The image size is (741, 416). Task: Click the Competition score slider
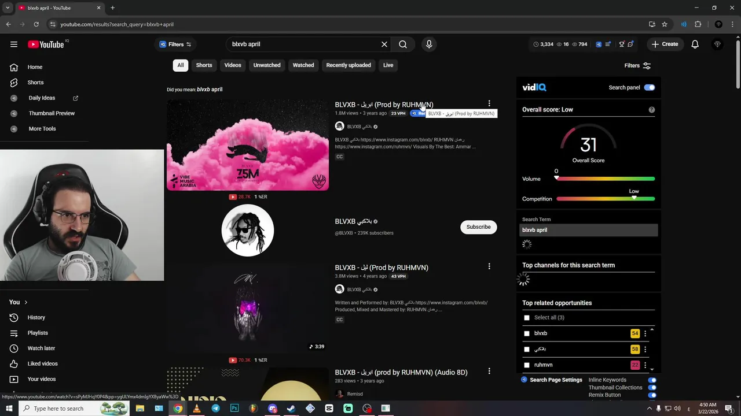click(x=606, y=199)
